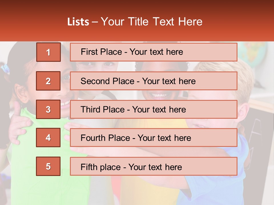Image resolution: width=274 pixels, height=205 pixels.
Task: Select the number 3 box
Action: pyautogui.click(x=48, y=109)
